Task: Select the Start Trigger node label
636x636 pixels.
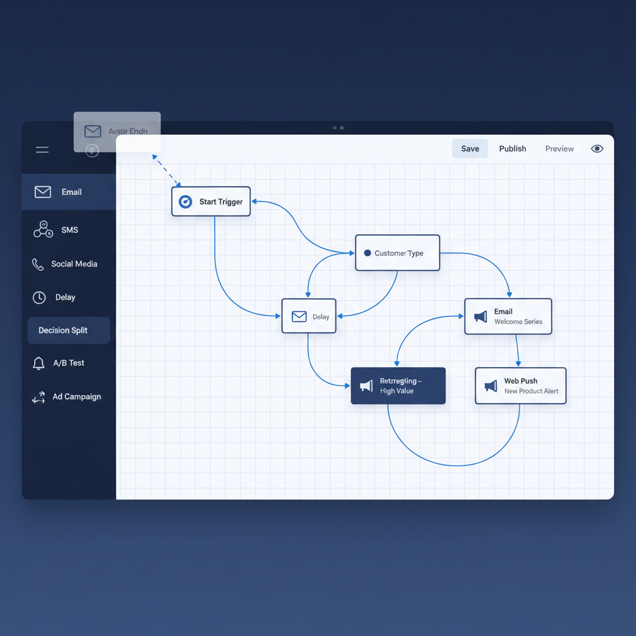Action: 220,202
